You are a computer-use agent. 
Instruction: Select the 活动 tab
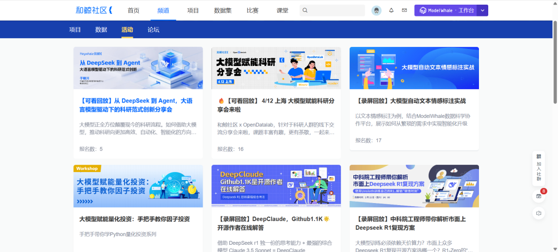tap(127, 29)
